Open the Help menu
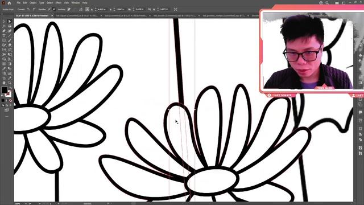 (x=85, y=3)
